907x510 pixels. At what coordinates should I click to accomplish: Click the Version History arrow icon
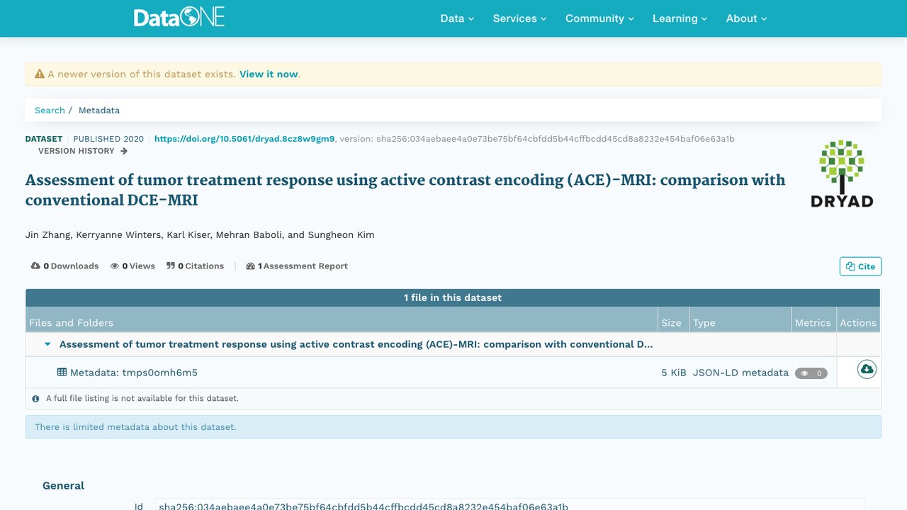(124, 151)
